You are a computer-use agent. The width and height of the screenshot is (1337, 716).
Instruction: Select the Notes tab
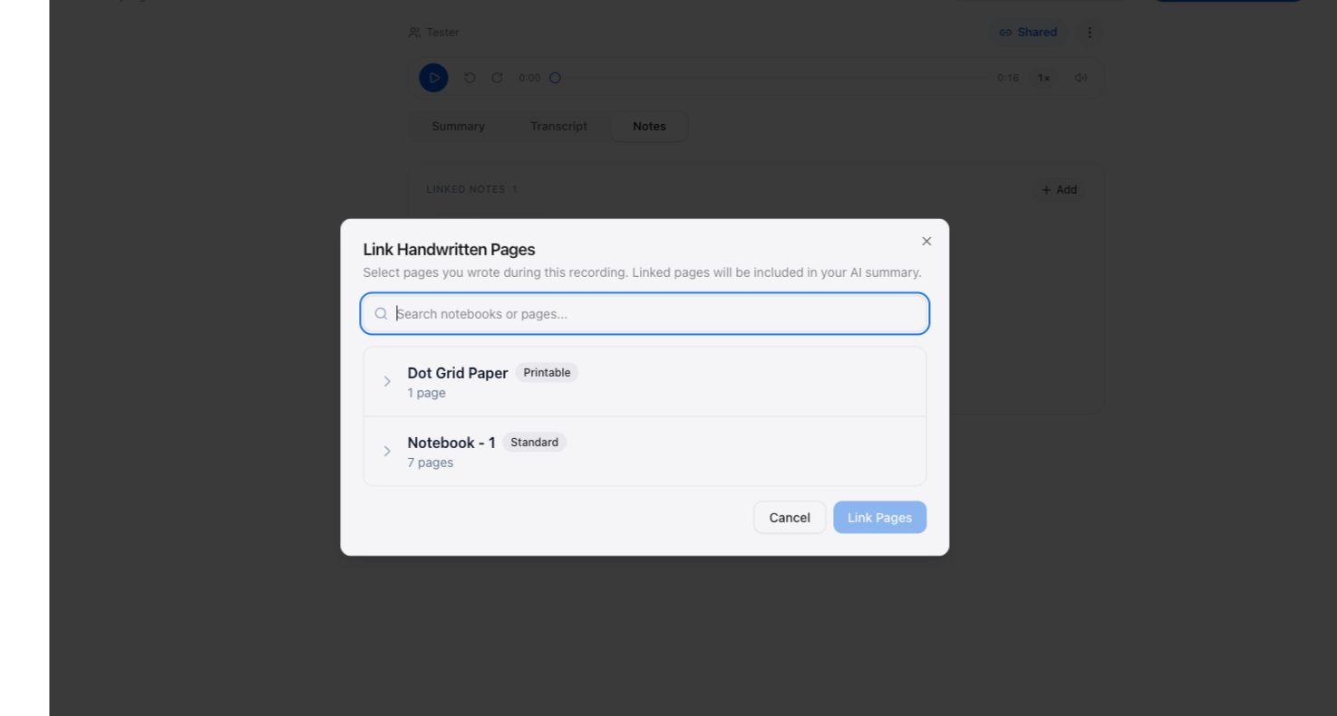coord(649,127)
